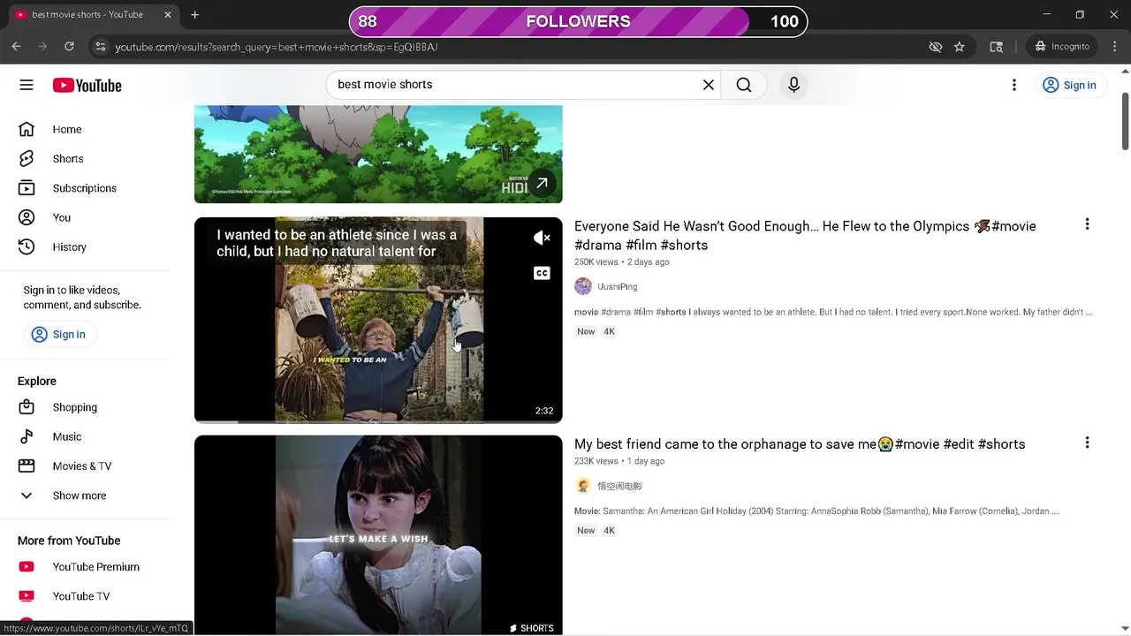1131x636 pixels.
Task: Click the Music icon under Explore
Action: pyautogui.click(x=27, y=436)
